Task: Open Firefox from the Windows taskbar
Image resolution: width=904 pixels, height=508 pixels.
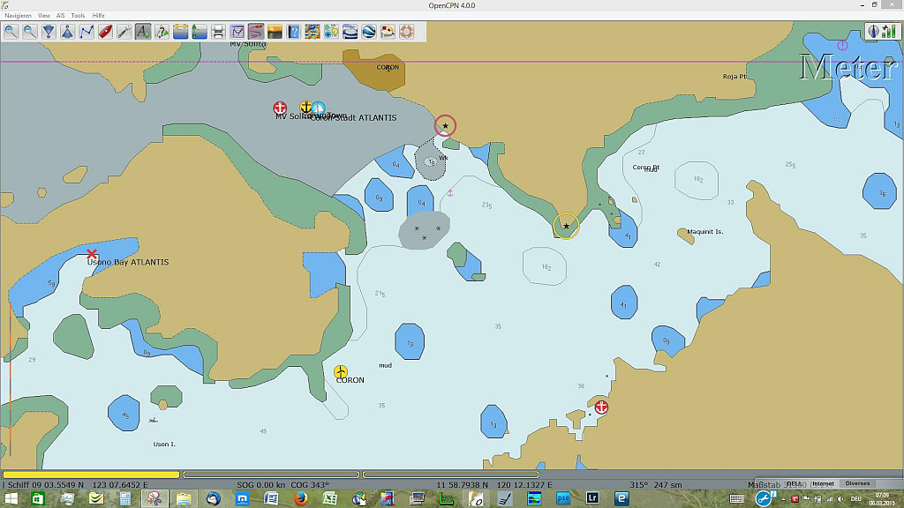Action: coord(300,499)
